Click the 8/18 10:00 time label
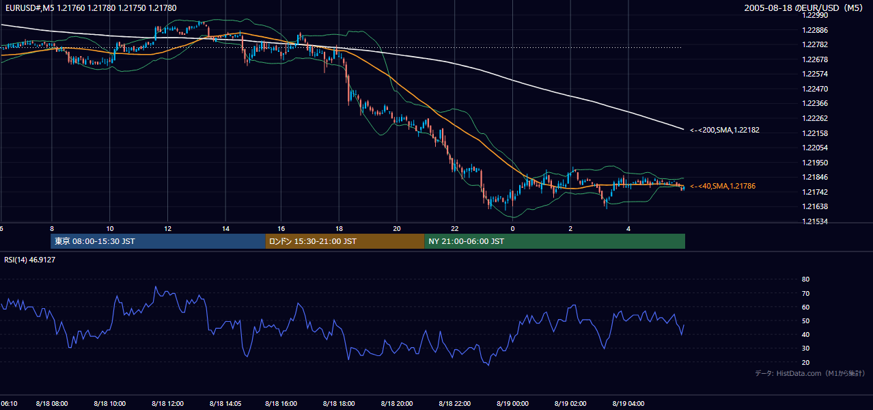Viewport: 873px width, 410px height. coord(110,404)
